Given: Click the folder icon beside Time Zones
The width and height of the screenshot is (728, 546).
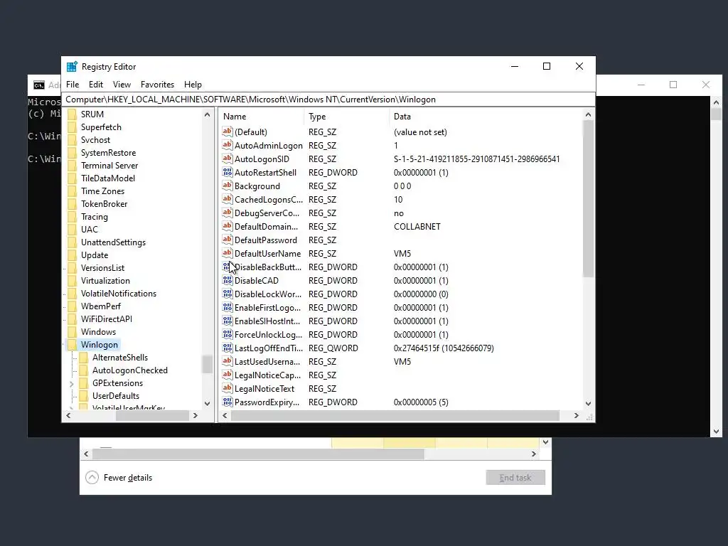Looking at the screenshot, I should tap(72, 191).
